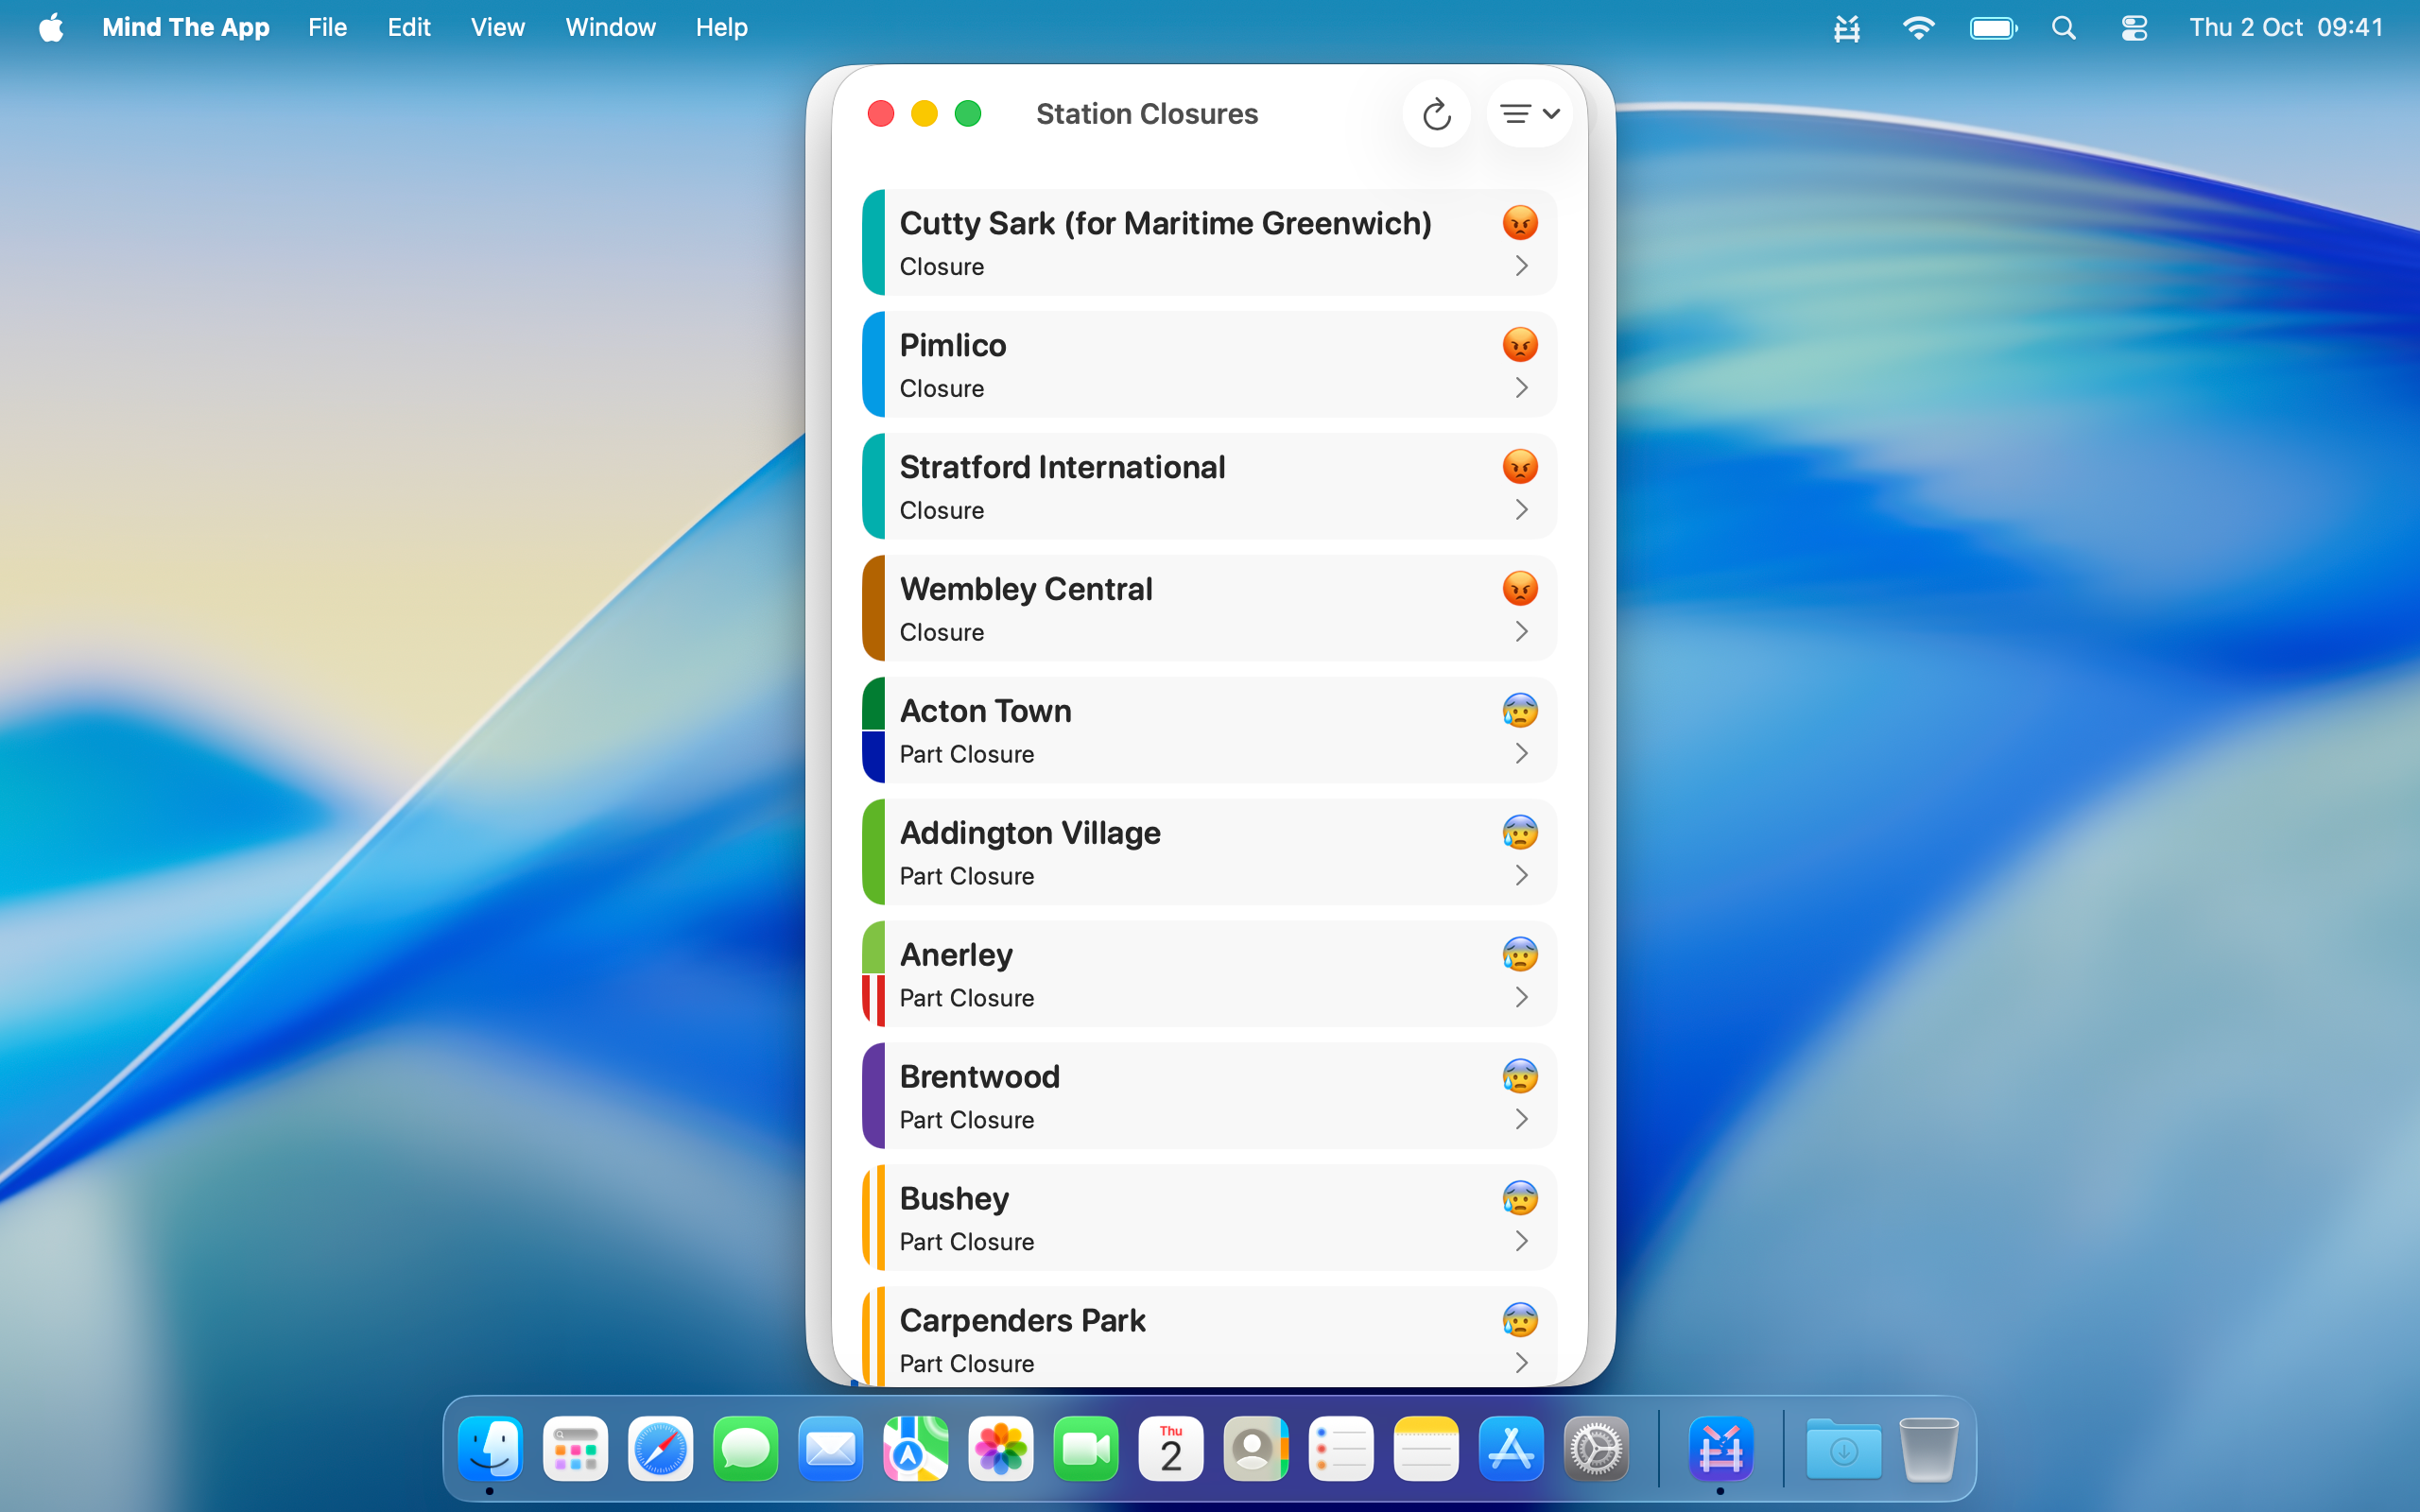Screen dimensions: 2420x1512
Task: Open the filter options dropdown
Action: (1529, 114)
